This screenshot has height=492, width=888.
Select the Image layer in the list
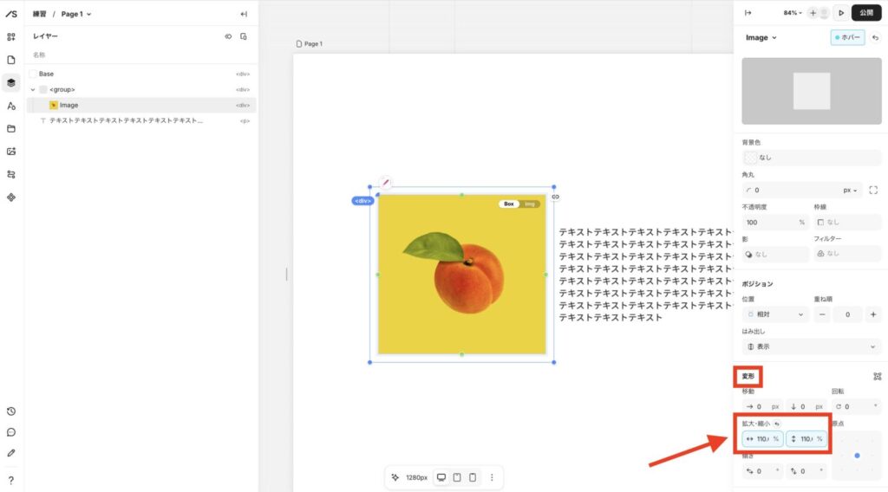pos(69,105)
